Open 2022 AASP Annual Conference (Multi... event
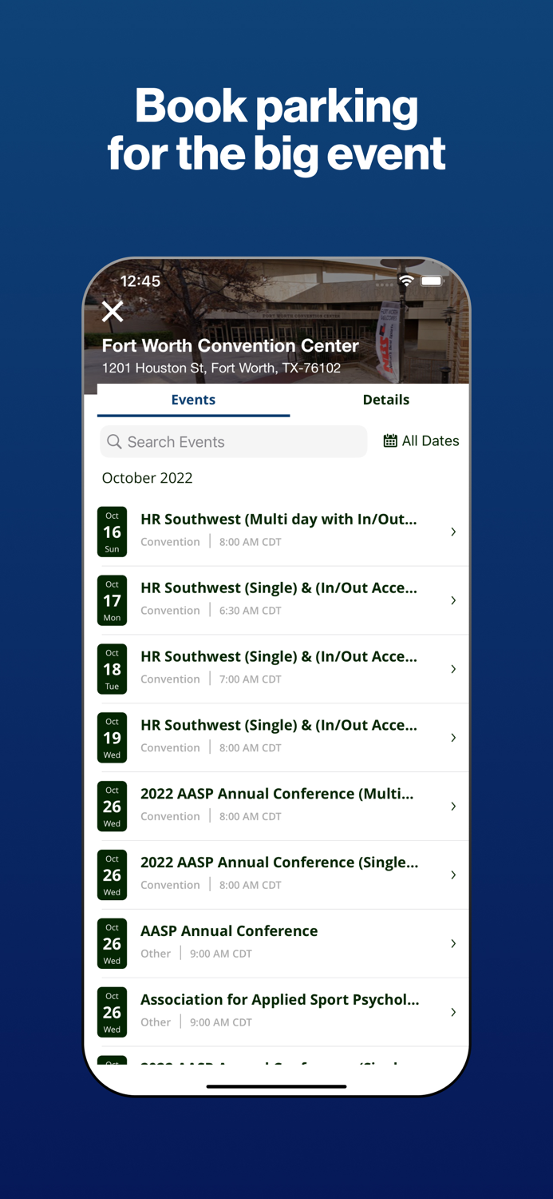The image size is (553, 1199). coord(277,806)
